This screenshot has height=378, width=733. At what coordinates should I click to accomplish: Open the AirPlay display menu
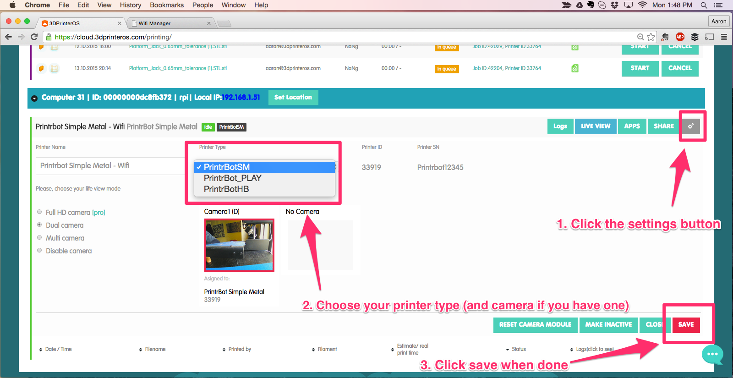(629, 5)
